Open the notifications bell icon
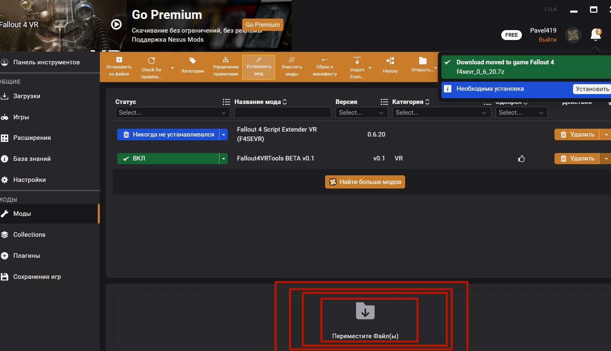The height and width of the screenshot is (351, 611). pyautogui.click(x=596, y=35)
